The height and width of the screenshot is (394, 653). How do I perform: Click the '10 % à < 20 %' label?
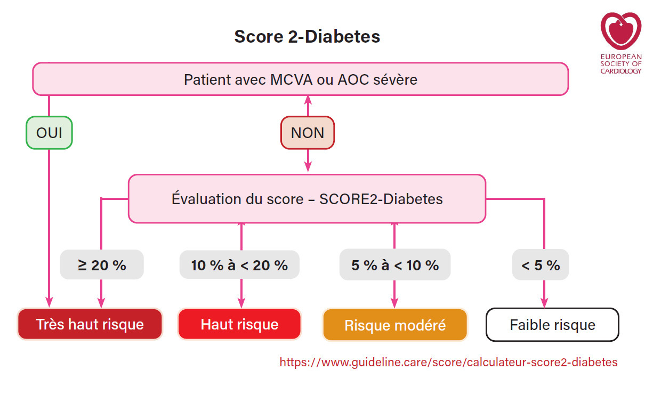pos(239,265)
